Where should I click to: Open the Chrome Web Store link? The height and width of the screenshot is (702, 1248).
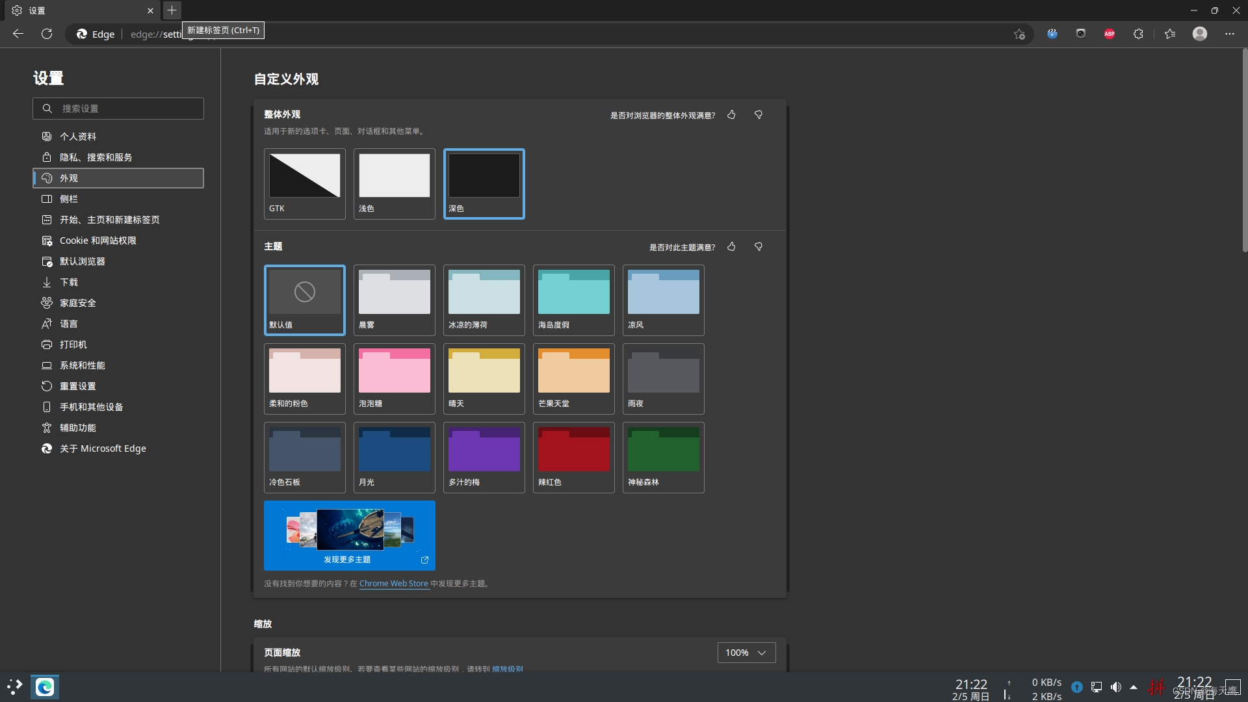pyautogui.click(x=393, y=584)
